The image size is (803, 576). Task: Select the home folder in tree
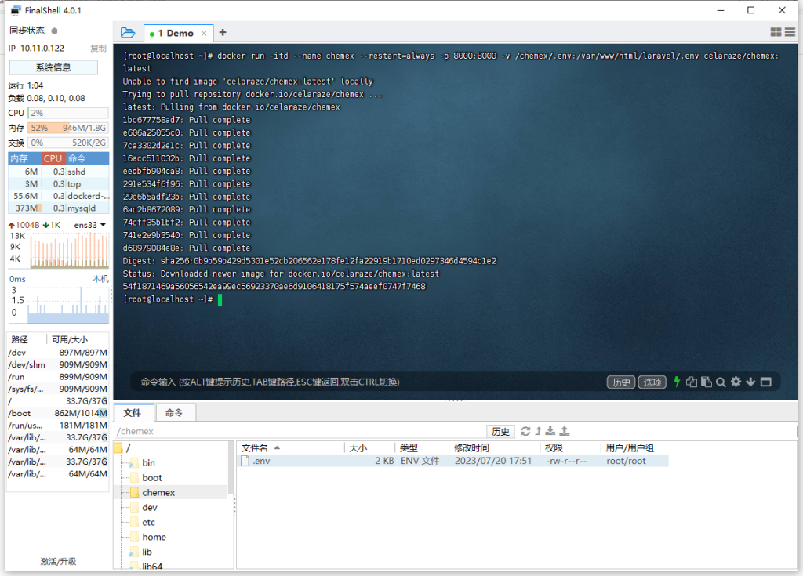[154, 537]
